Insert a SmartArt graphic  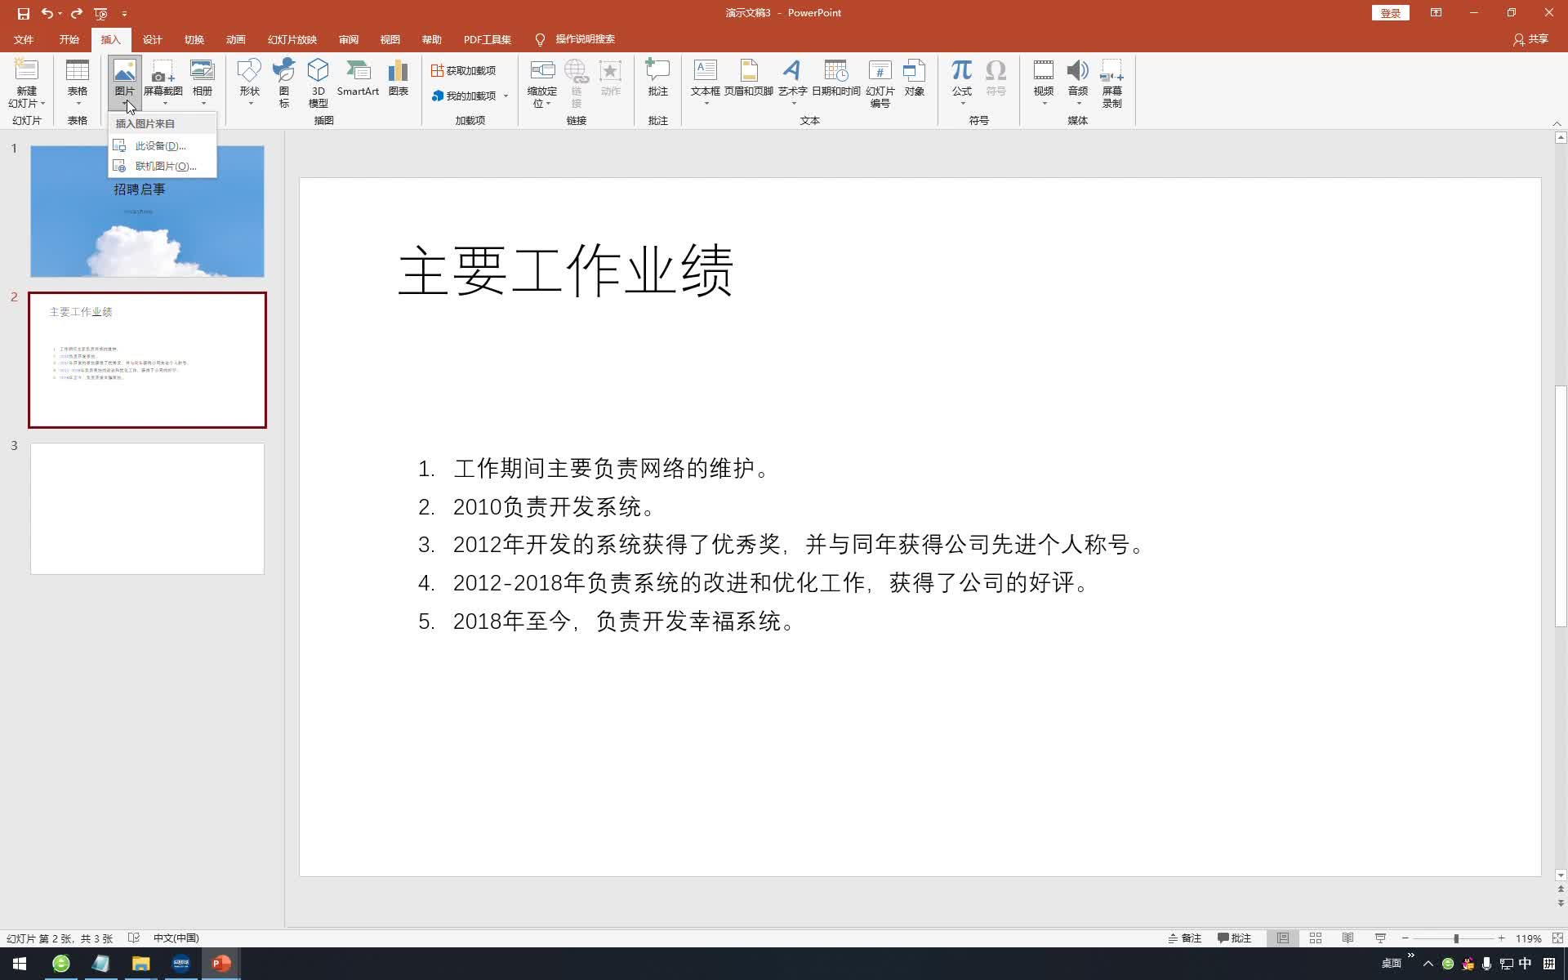click(358, 78)
